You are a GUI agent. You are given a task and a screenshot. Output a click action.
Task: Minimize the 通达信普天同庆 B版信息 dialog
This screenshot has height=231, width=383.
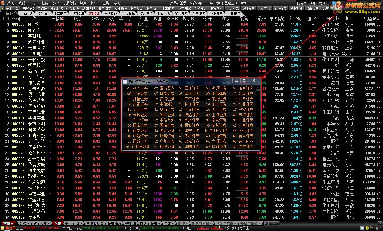coord(236,80)
